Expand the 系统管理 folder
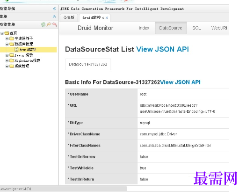 tap(7, 66)
